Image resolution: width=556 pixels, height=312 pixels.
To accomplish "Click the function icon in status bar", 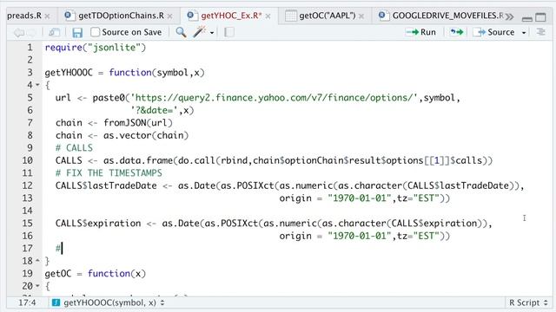I will click(x=56, y=302).
